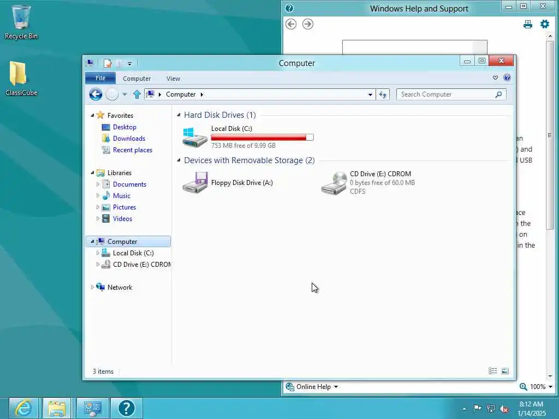Click the search magnifier icon

tap(498, 94)
